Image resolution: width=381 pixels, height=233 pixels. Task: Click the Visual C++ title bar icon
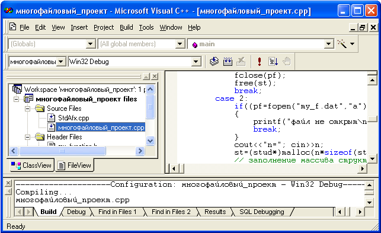8,11
